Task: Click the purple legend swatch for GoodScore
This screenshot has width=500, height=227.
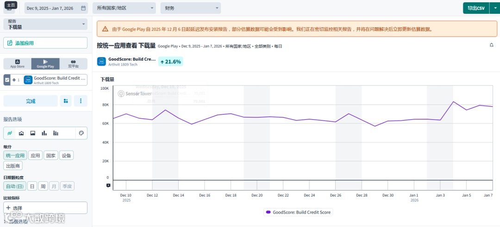Action: 268,212
